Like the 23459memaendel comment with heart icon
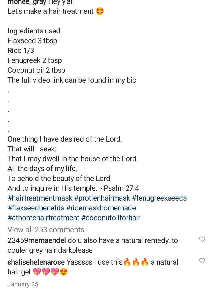 202,239
